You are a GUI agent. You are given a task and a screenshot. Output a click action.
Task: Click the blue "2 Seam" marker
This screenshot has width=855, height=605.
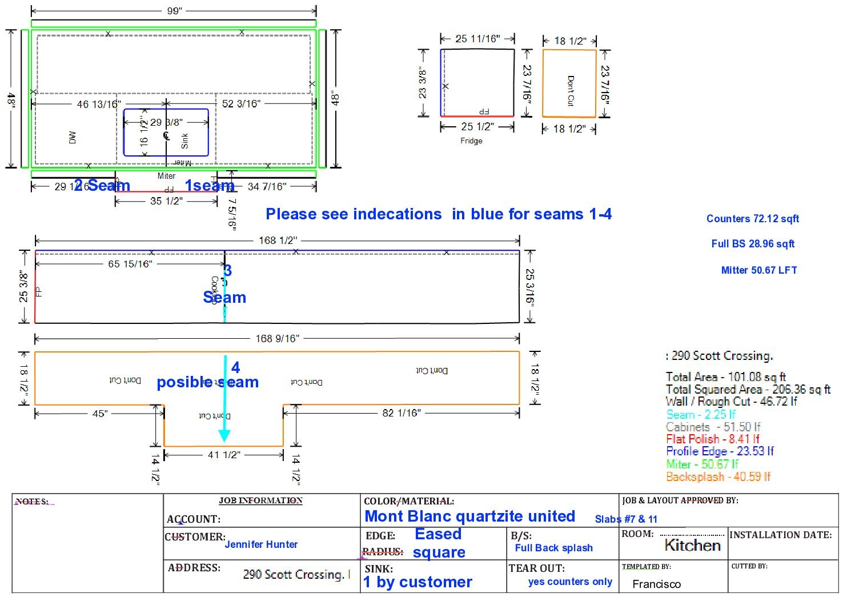(x=102, y=186)
